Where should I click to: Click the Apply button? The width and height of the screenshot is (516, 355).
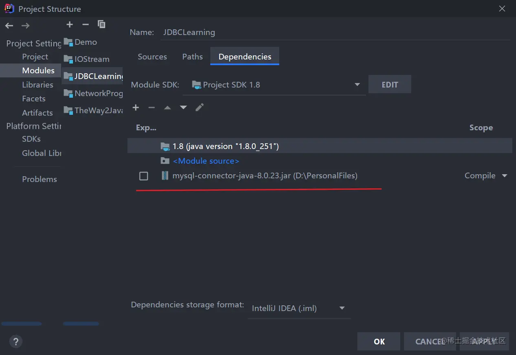coord(484,342)
